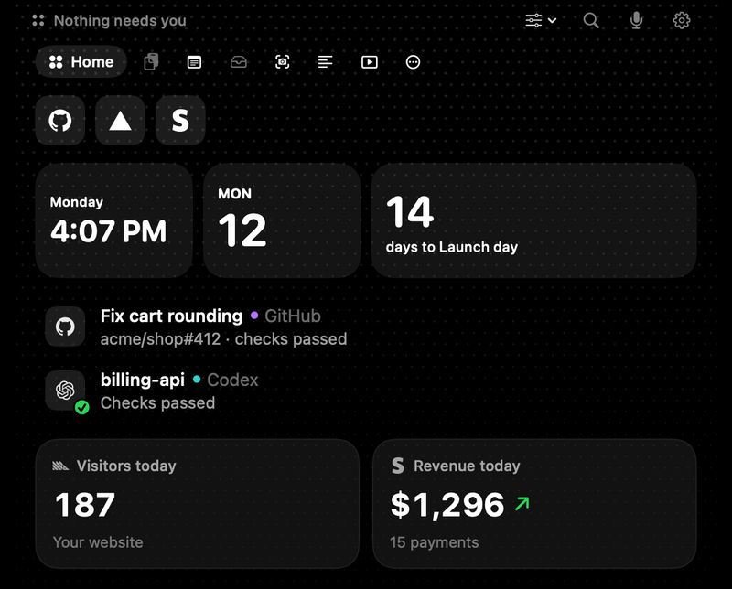The image size is (732, 589).
Task: Open the filter sliders dropdown
Action: (x=541, y=20)
